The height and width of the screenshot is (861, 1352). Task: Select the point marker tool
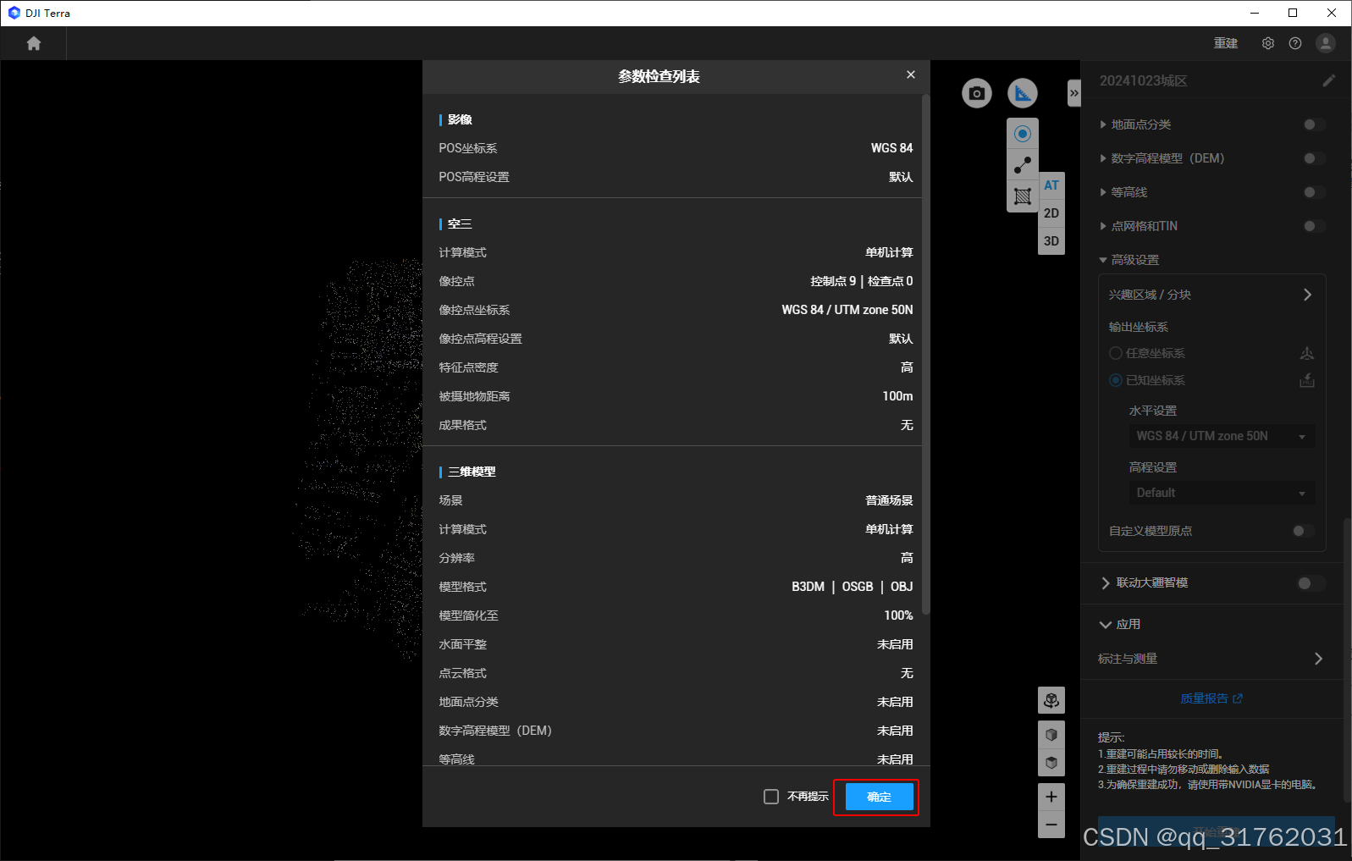[x=1023, y=134]
